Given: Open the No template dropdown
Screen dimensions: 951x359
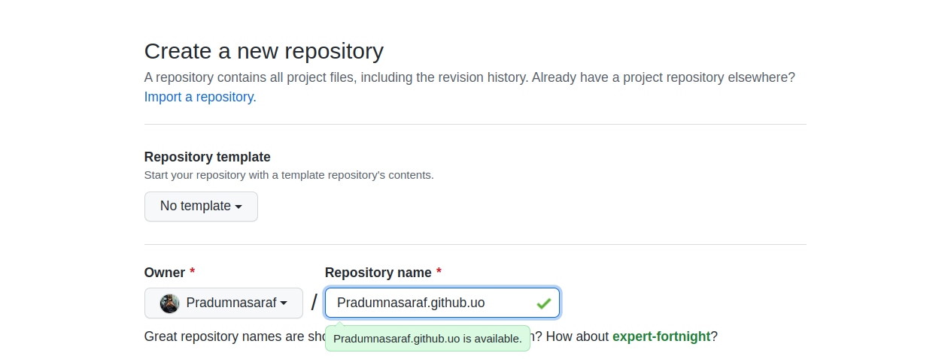Looking at the screenshot, I should click(201, 207).
